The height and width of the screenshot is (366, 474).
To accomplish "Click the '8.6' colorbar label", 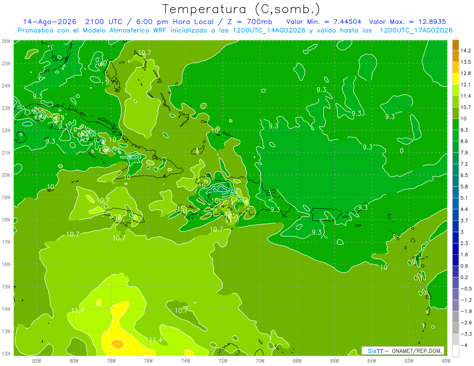I will [x=464, y=141].
